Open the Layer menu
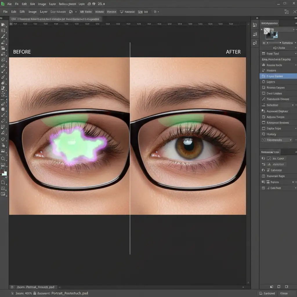The width and height of the screenshot is (297, 297). point(44,12)
